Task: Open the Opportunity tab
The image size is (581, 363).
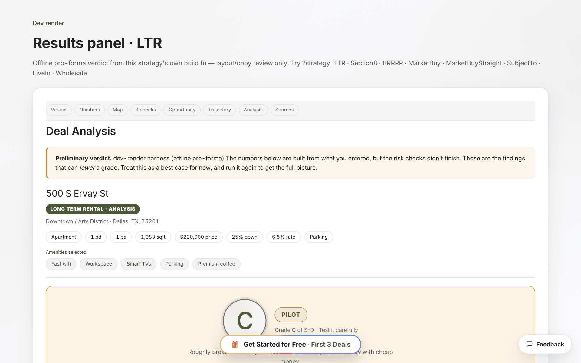Action: click(182, 110)
